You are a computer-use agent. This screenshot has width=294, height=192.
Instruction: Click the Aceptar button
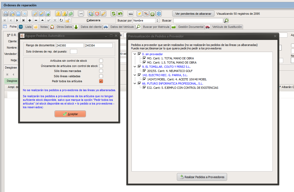pos(70,114)
